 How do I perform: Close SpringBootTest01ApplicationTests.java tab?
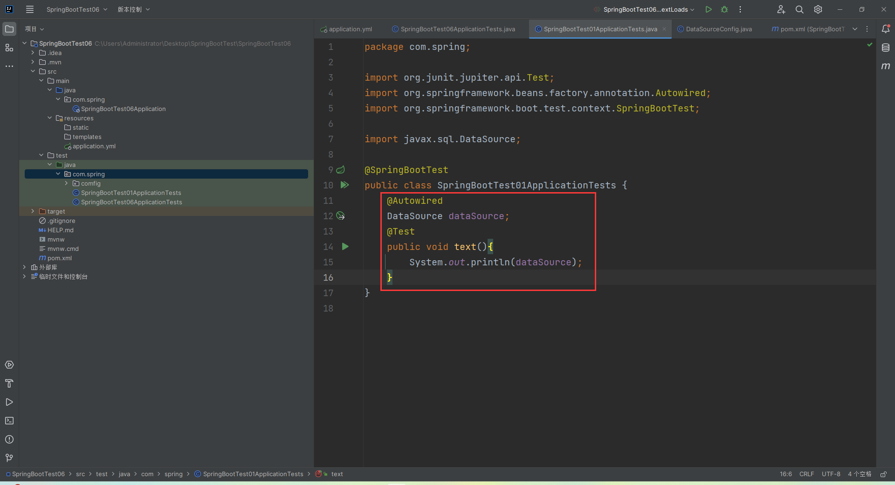[x=664, y=29]
